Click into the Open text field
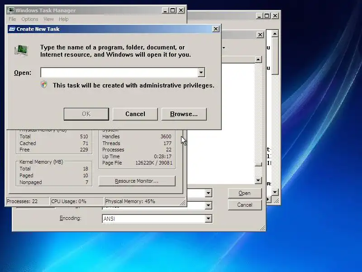 [x=119, y=73]
